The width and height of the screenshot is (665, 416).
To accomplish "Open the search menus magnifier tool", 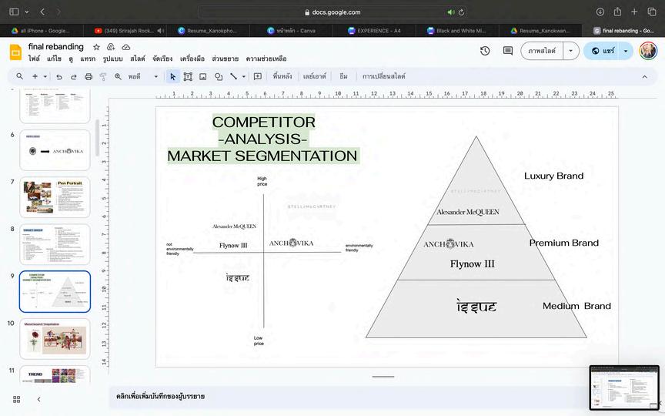I will click(19, 76).
